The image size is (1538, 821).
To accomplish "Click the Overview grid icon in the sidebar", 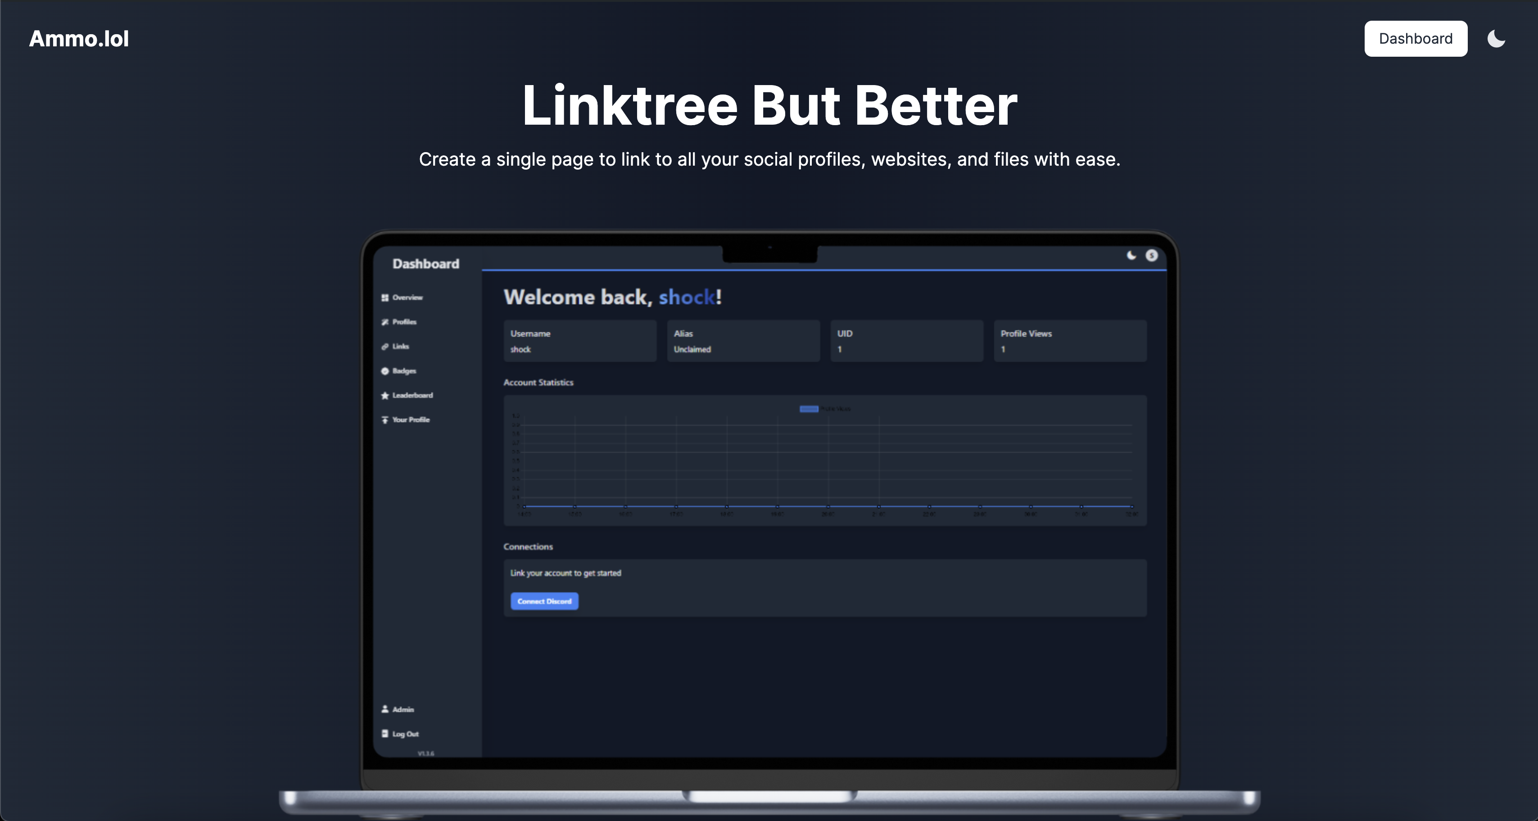I will [384, 298].
